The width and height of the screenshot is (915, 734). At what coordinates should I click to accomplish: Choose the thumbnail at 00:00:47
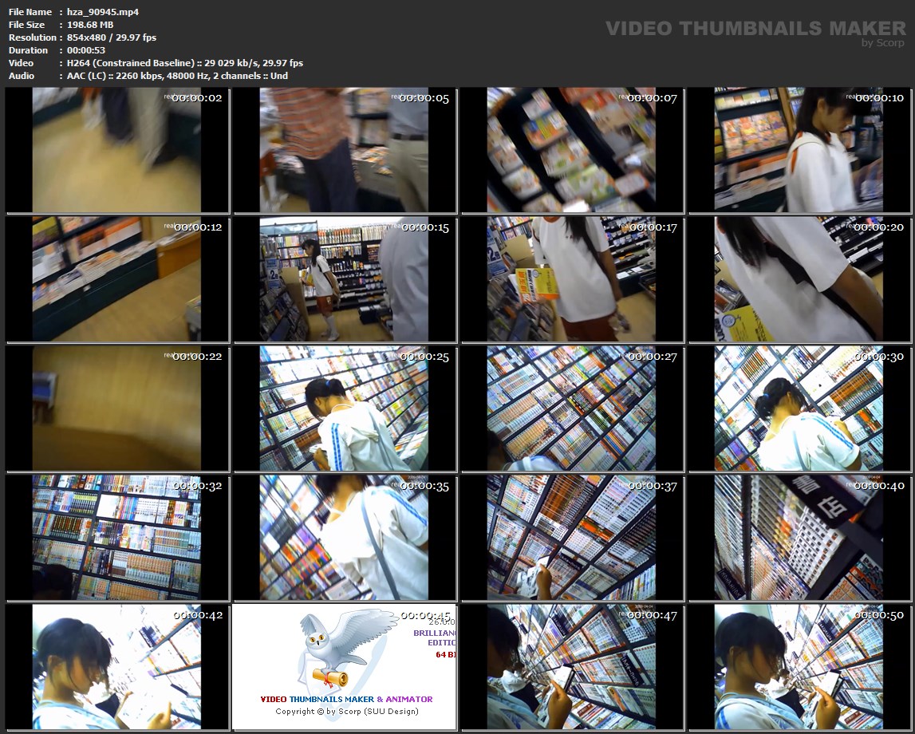point(572,667)
